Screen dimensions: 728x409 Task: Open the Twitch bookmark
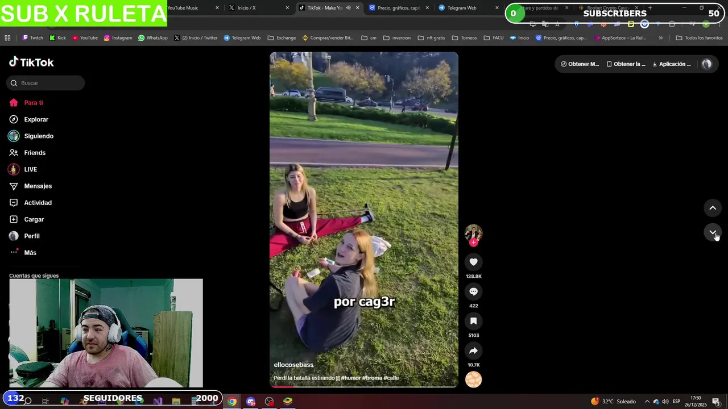pos(32,38)
